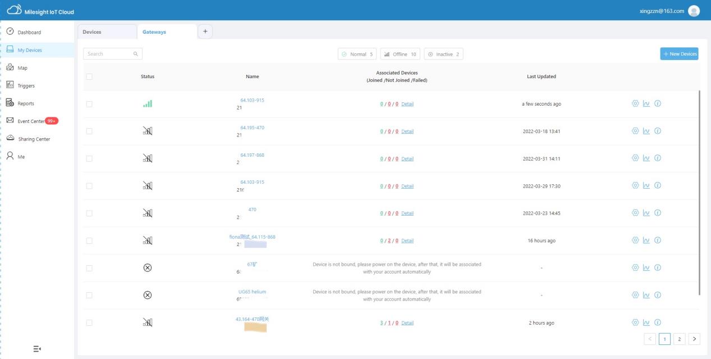This screenshot has height=359, width=711.
Task: Add a new tab with plus button
Action: pyautogui.click(x=205, y=31)
